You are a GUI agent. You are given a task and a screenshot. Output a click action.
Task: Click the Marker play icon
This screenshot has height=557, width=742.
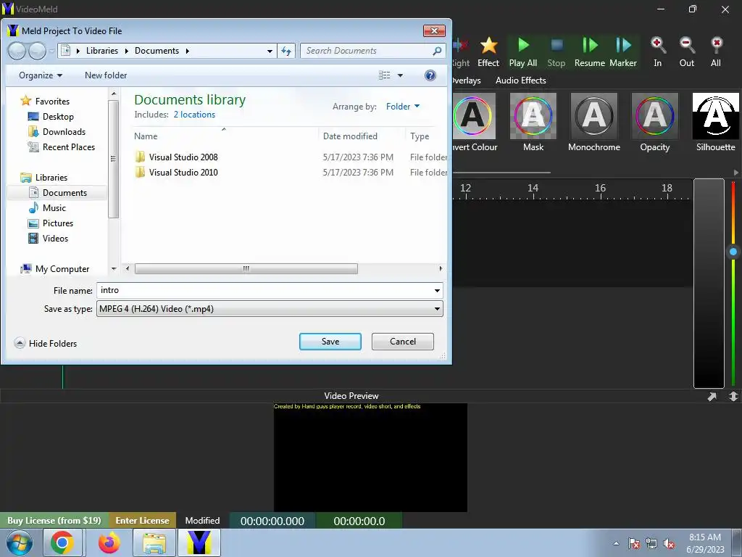[x=623, y=46]
